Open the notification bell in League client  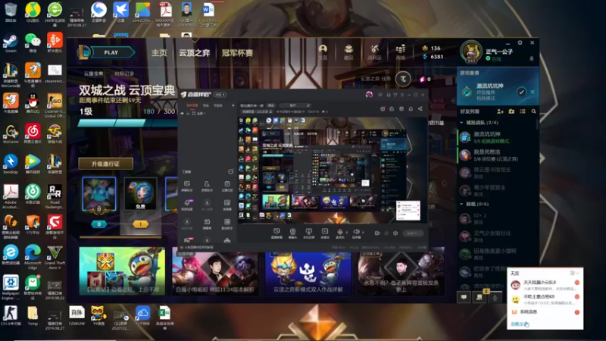(x=532, y=59)
